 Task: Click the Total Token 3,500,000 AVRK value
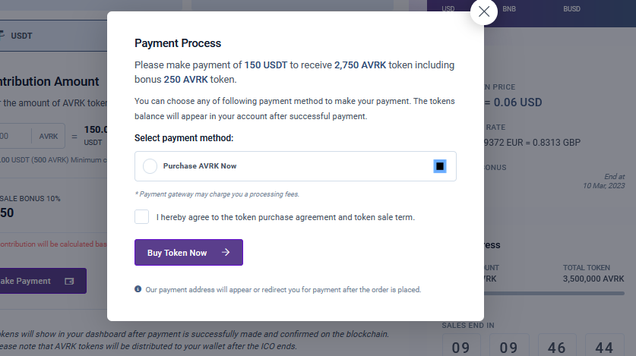point(593,279)
